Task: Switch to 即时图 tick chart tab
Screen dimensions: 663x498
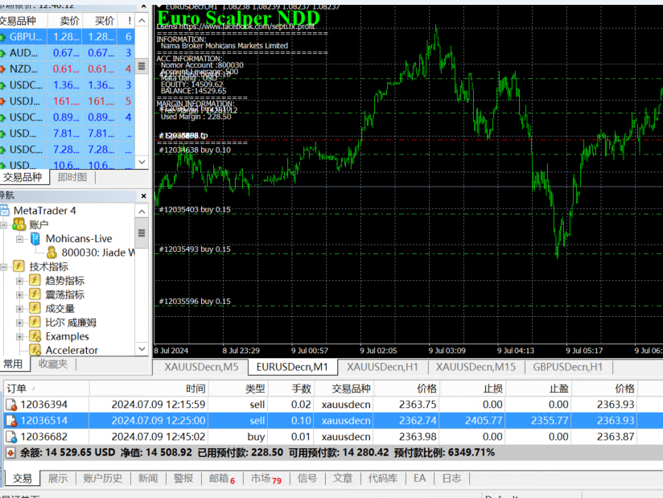Action: pyautogui.click(x=72, y=177)
